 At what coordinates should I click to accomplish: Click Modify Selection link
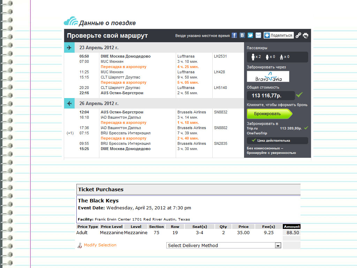100,245
